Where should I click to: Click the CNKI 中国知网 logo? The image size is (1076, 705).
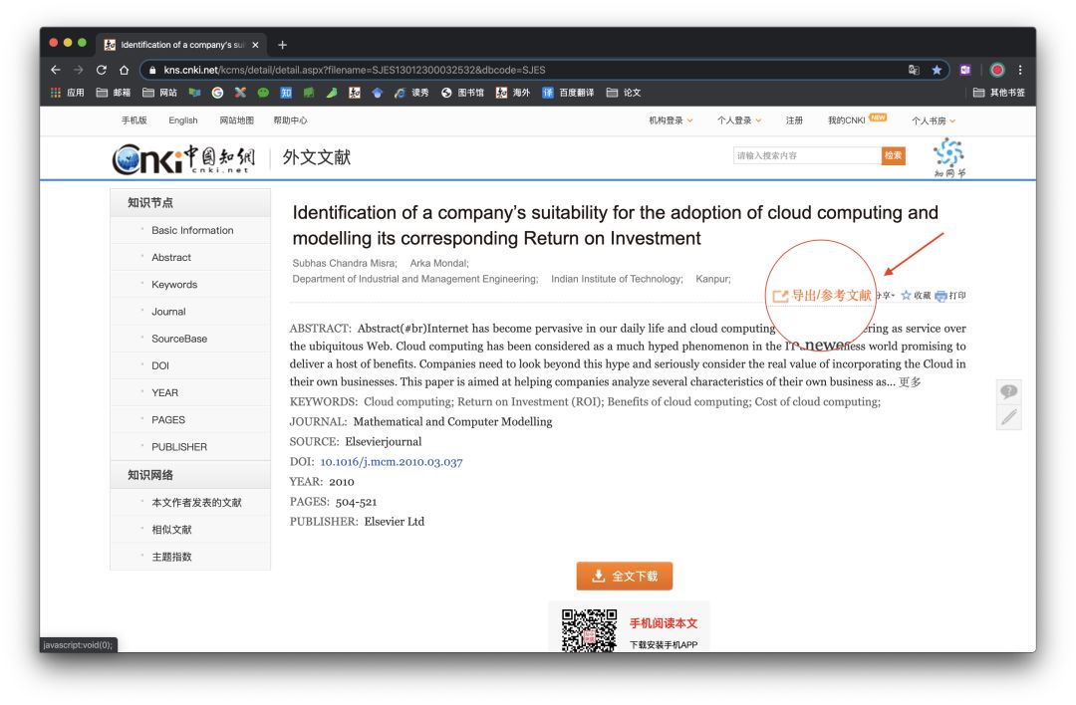coord(183,158)
